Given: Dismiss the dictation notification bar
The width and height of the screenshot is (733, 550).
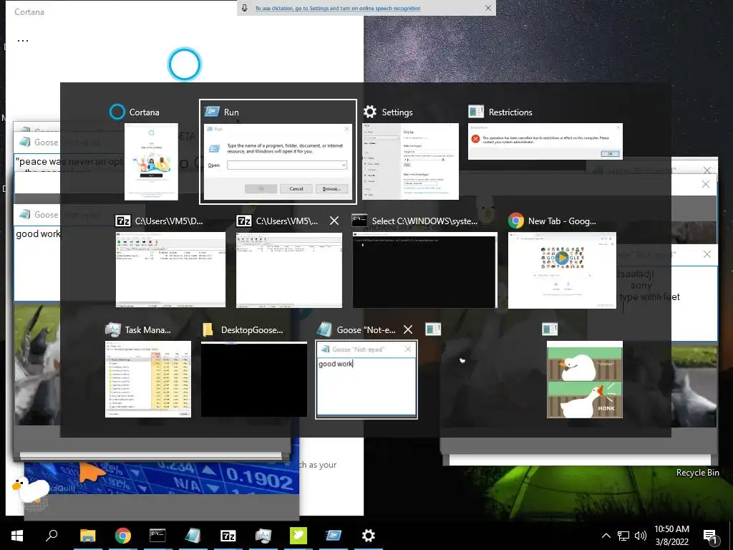Looking at the screenshot, I should click(488, 8).
